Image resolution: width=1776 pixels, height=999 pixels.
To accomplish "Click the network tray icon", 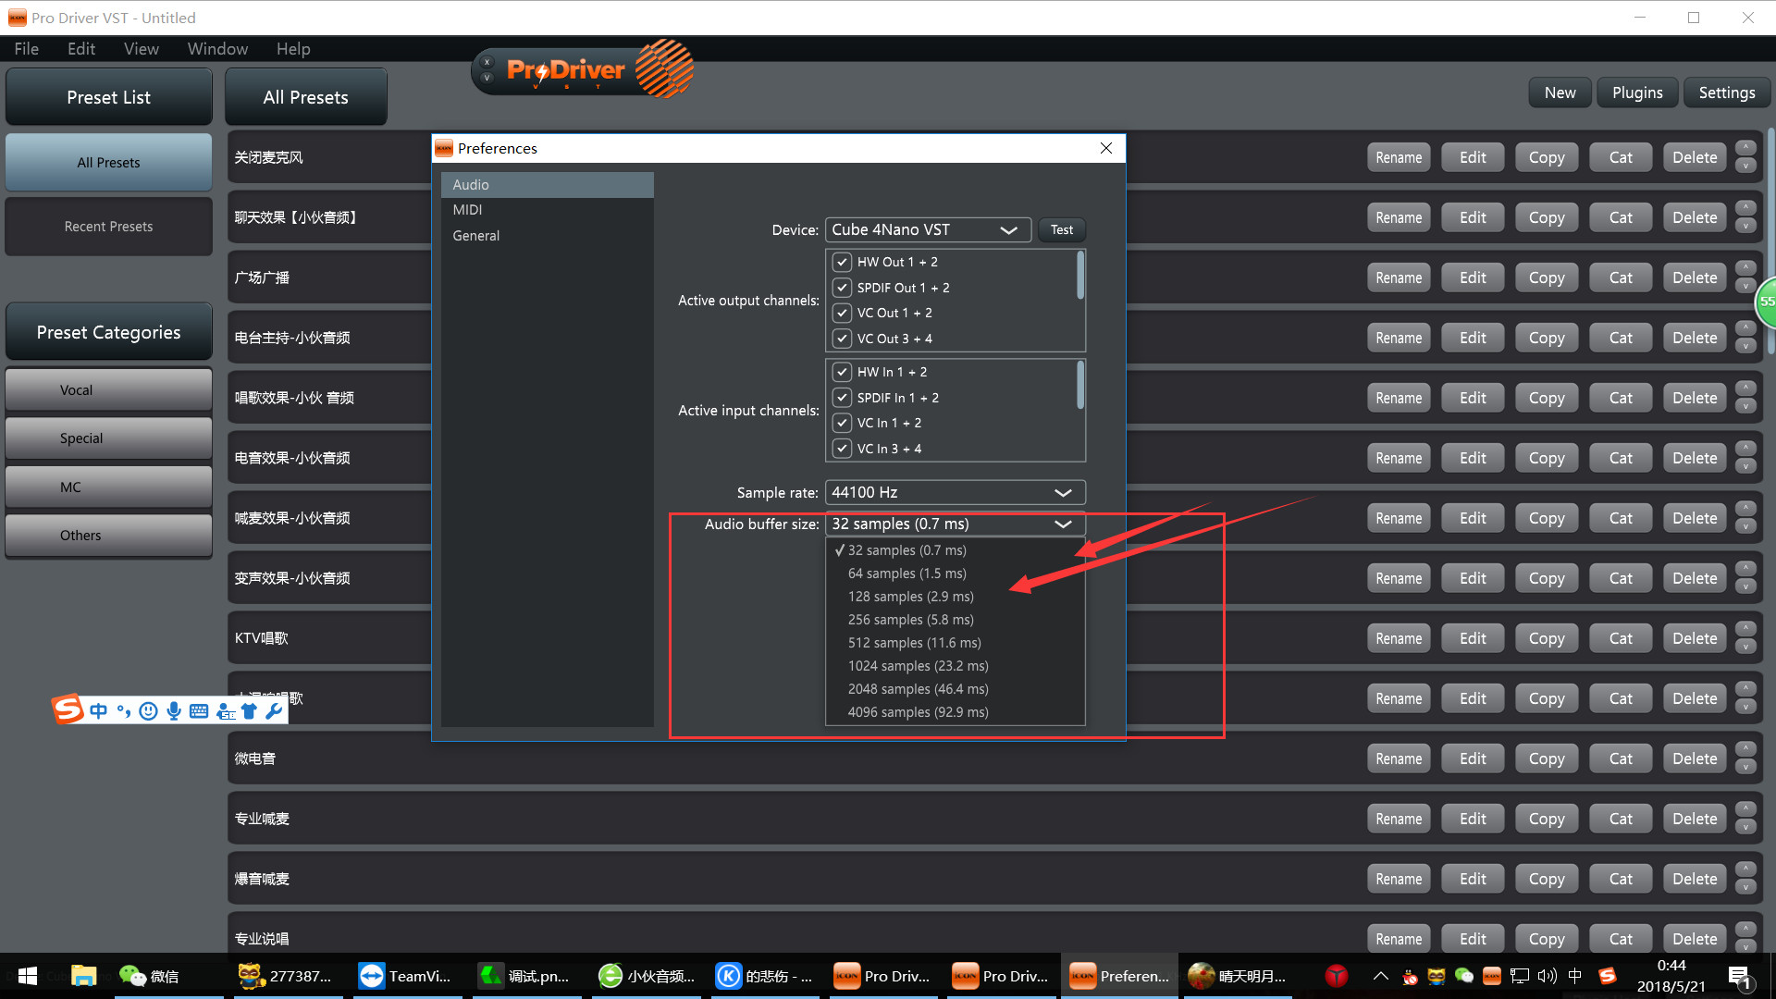I will click(x=1520, y=976).
